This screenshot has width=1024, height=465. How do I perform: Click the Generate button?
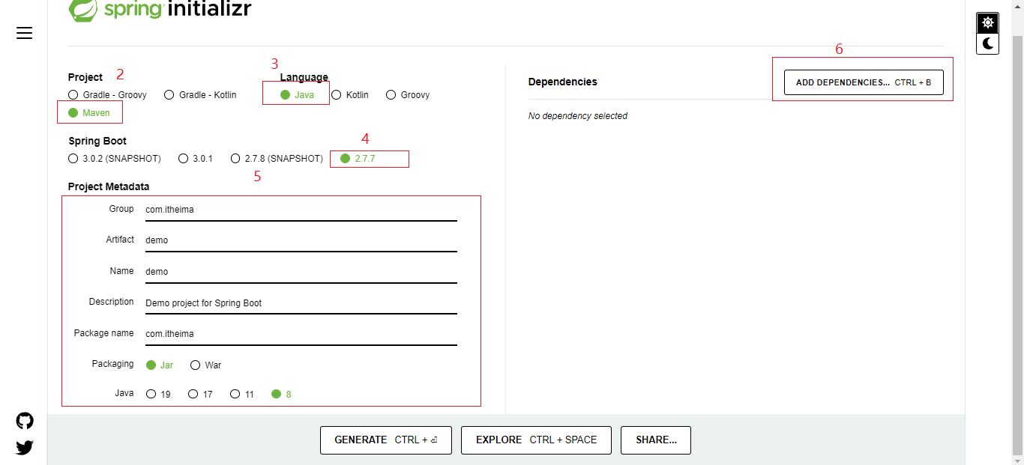point(386,440)
